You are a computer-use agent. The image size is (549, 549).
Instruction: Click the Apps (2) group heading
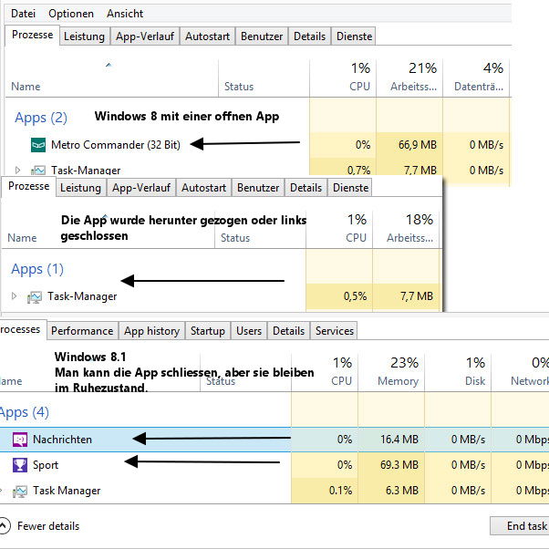click(41, 118)
